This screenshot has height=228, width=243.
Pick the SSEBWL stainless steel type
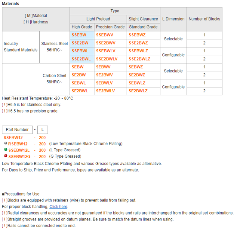[x=80, y=51]
